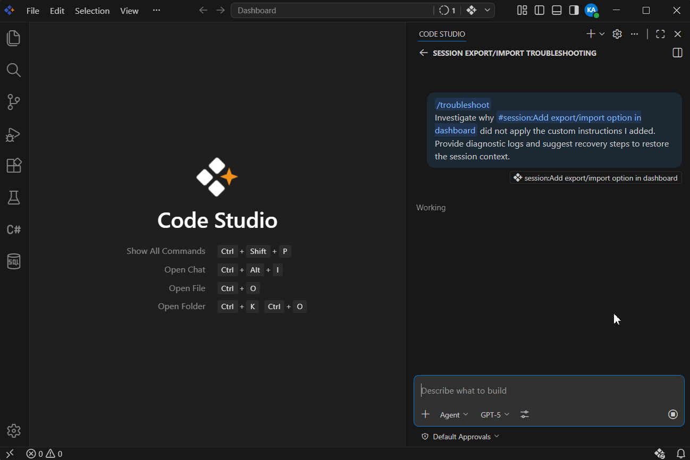Start a new chat session
Screen dimensions: 690x460
[x=591, y=34]
